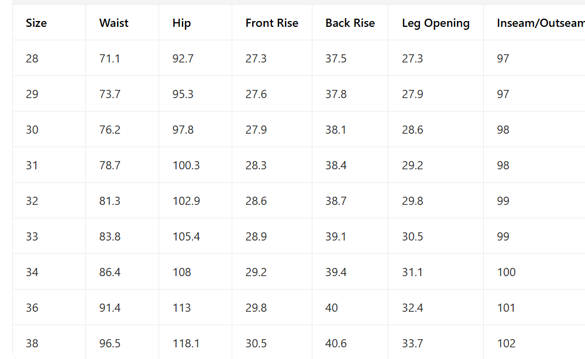
Task: Select the Front Rise column header
Action: pos(271,23)
